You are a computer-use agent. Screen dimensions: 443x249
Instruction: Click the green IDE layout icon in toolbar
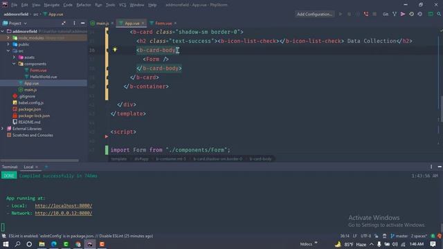[431, 14]
